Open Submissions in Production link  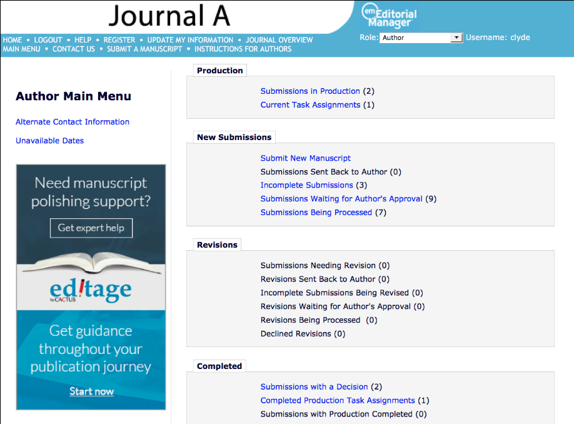tap(310, 91)
